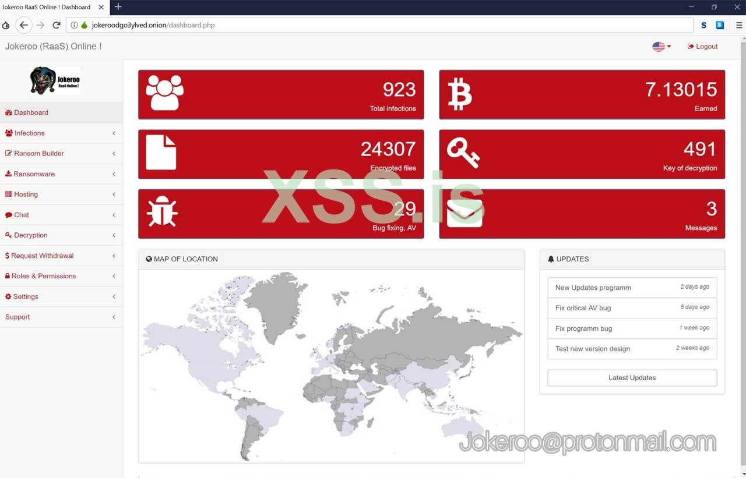Image resolution: width=746 pixels, height=478 pixels.
Task: Click the UPDATES heading text
Action: tap(572, 259)
